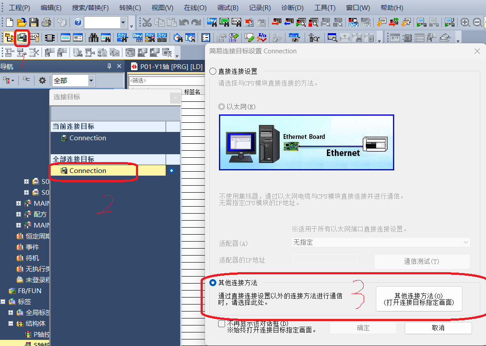Screen dimensions: 486x346
Task: Click the <筛选> filter input field
Action: [167, 80]
